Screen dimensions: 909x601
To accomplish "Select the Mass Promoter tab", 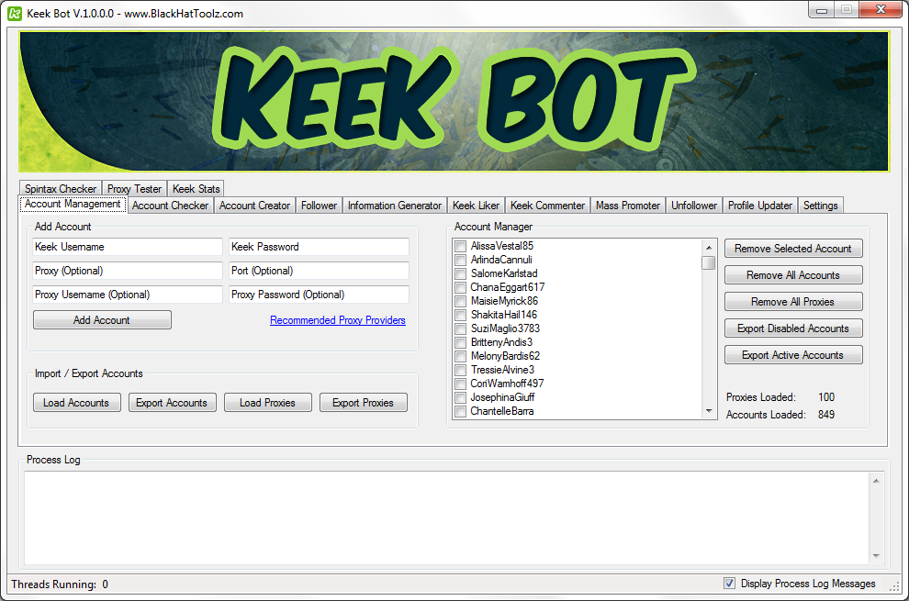I will tap(628, 206).
